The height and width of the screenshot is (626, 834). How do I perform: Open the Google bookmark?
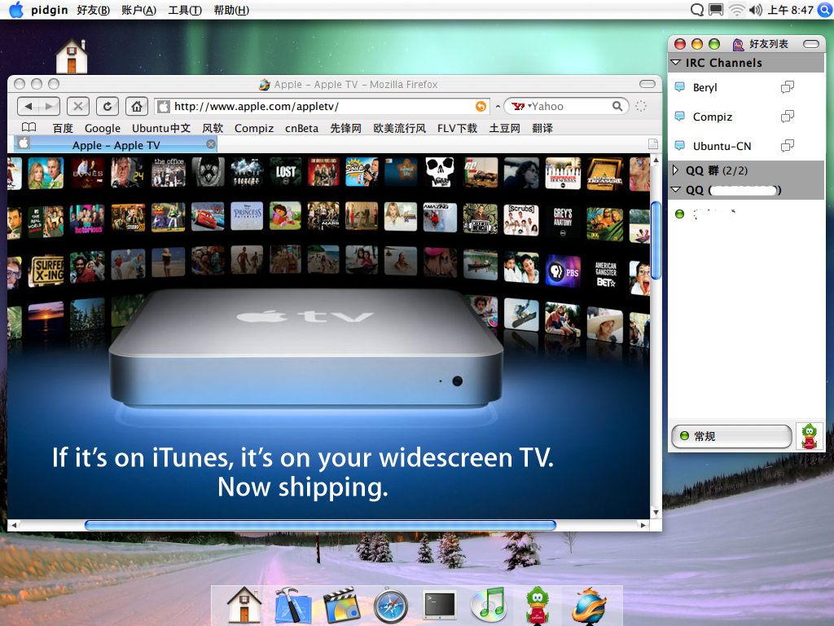(103, 128)
